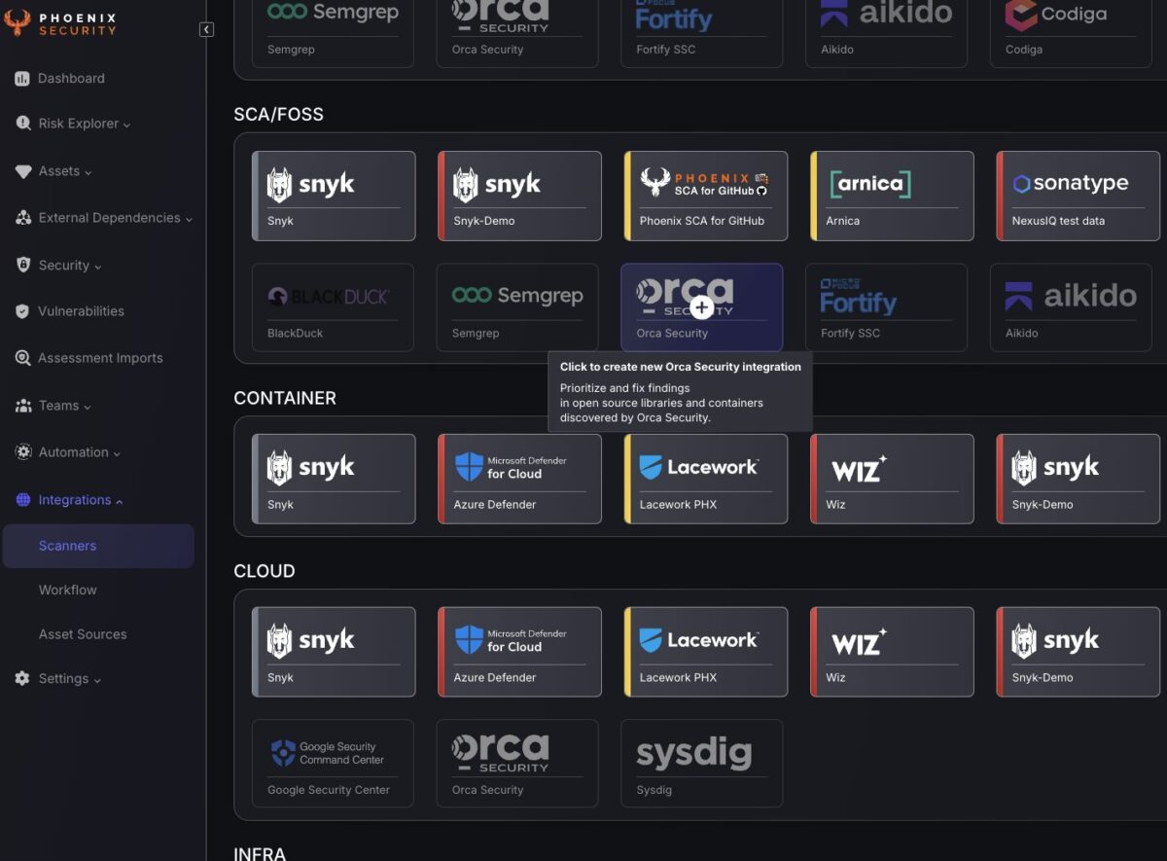1167x861 pixels.
Task: Click the CONTAINER section heading
Action: 285,398
